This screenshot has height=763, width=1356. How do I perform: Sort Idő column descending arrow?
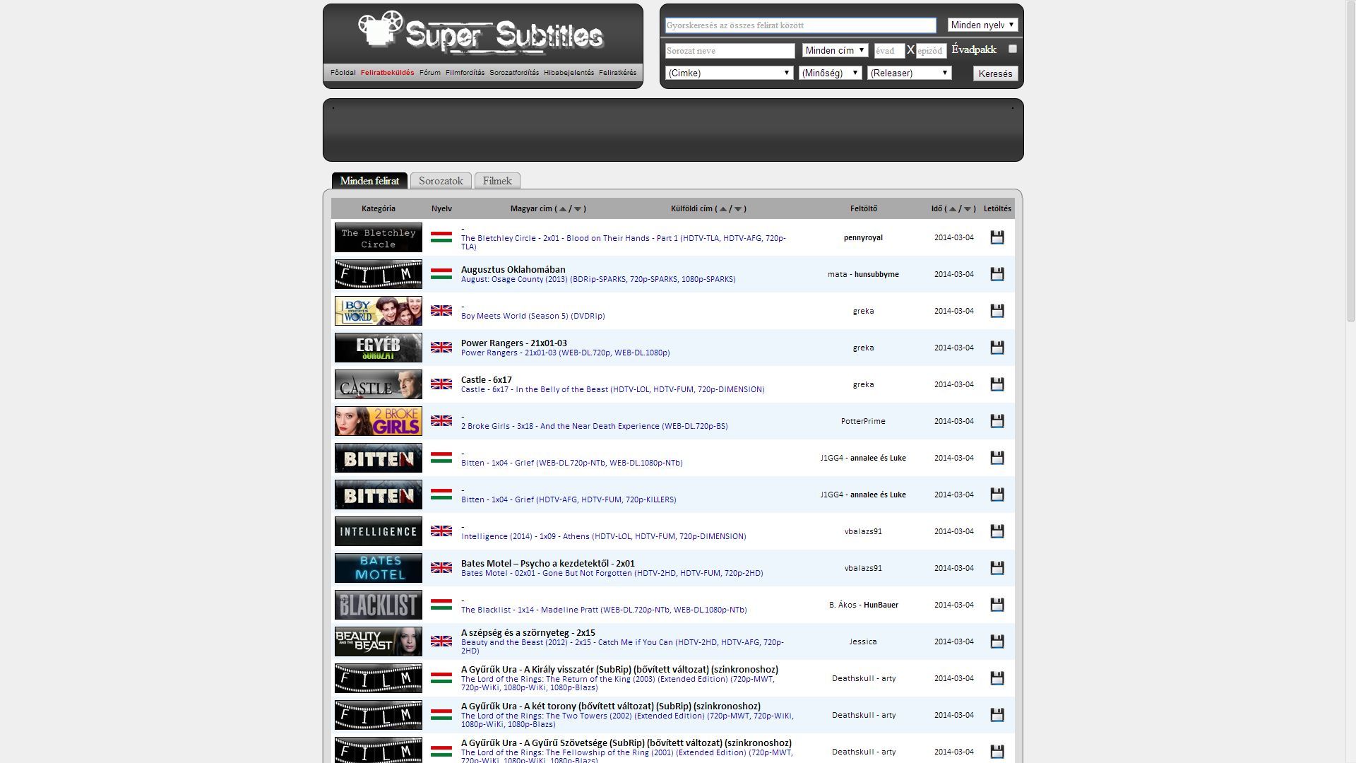[x=968, y=209]
